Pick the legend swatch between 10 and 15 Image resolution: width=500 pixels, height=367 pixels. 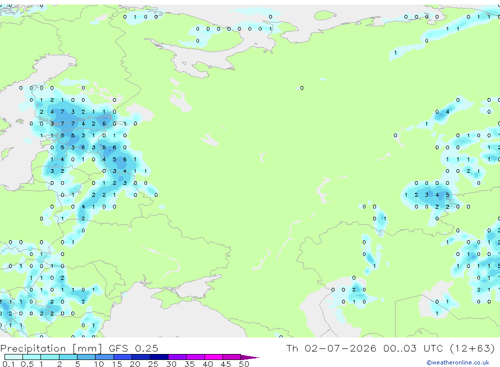104,357
